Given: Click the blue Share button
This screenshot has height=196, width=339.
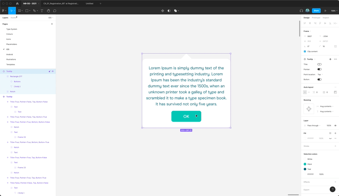Looking at the screenshot, I should (316, 11).
